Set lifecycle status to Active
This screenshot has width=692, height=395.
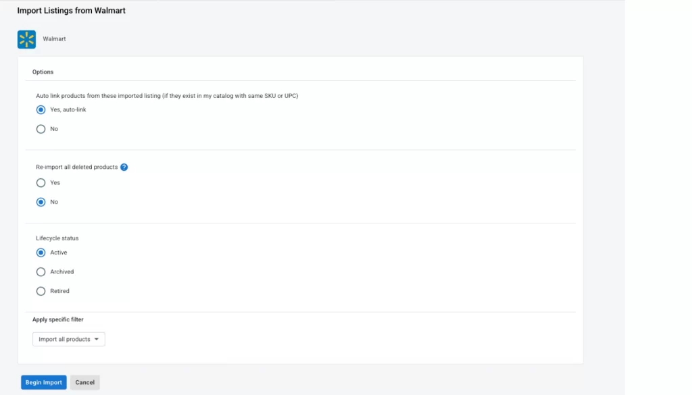[x=41, y=253]
